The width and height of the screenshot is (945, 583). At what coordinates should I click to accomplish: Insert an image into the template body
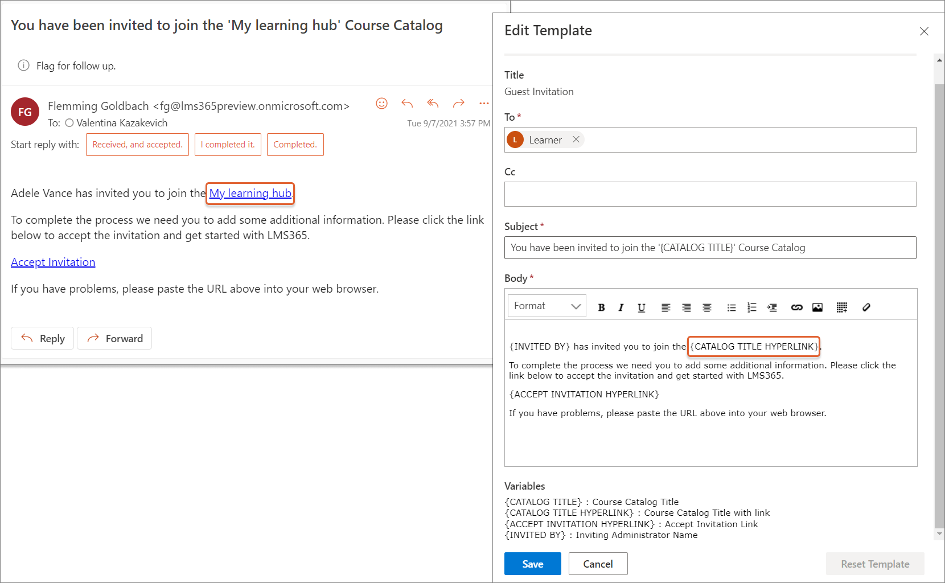coord(817,307)
